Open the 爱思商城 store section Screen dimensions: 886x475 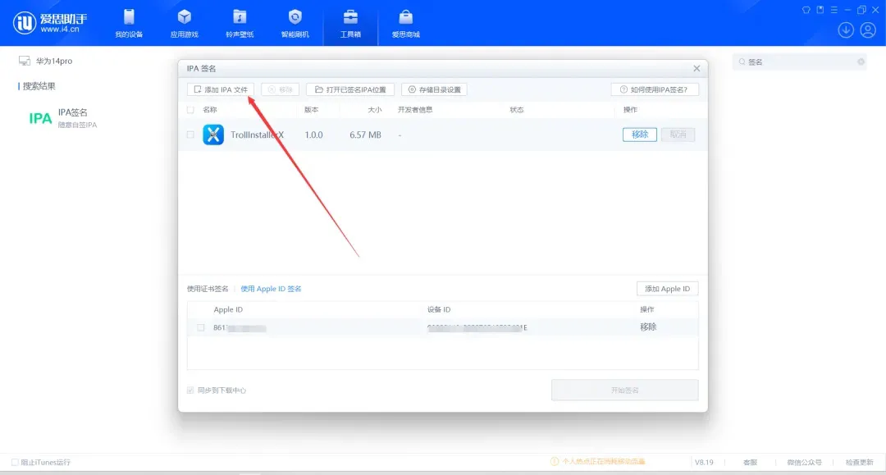pyautogui.click(x=405, y=23)
